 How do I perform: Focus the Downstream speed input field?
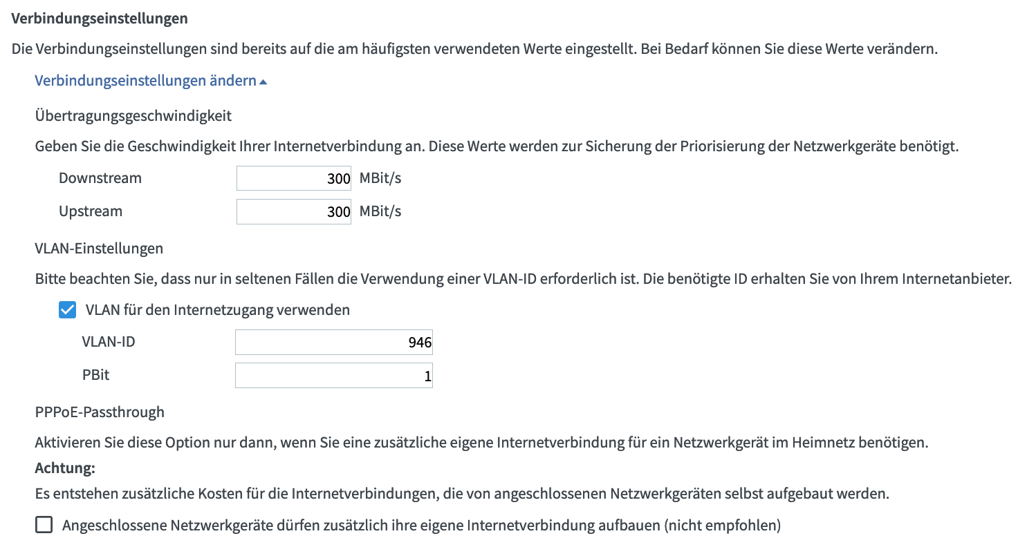(295, 178)
